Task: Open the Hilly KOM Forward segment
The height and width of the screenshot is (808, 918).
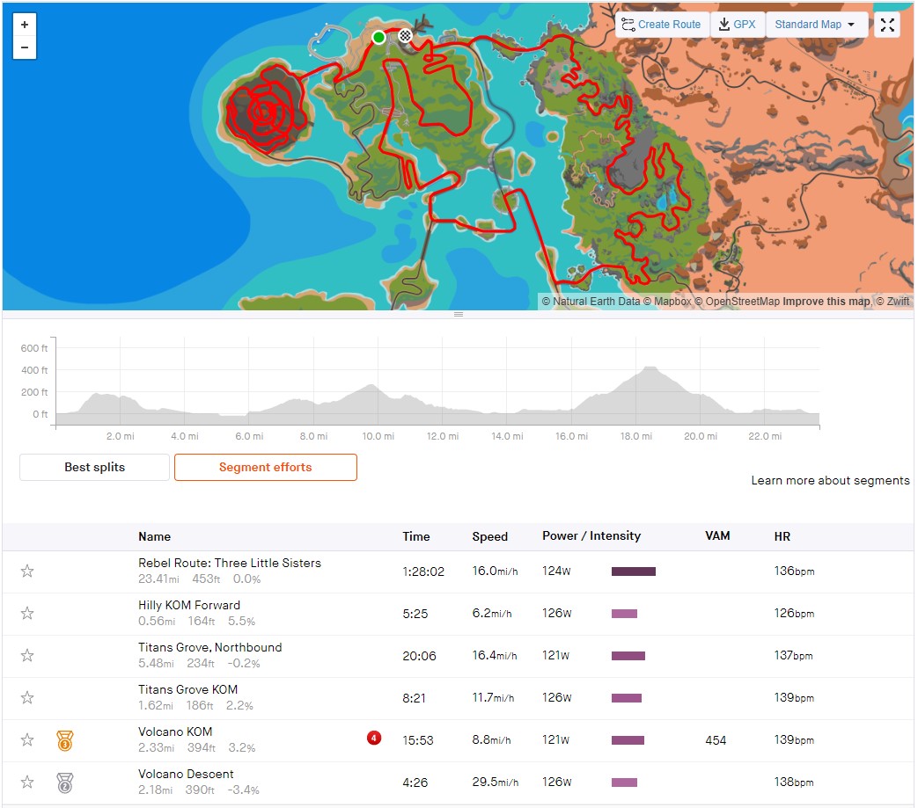Action: click(x=189, y=605)
